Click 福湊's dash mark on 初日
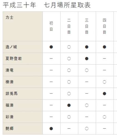 (51, 105)
